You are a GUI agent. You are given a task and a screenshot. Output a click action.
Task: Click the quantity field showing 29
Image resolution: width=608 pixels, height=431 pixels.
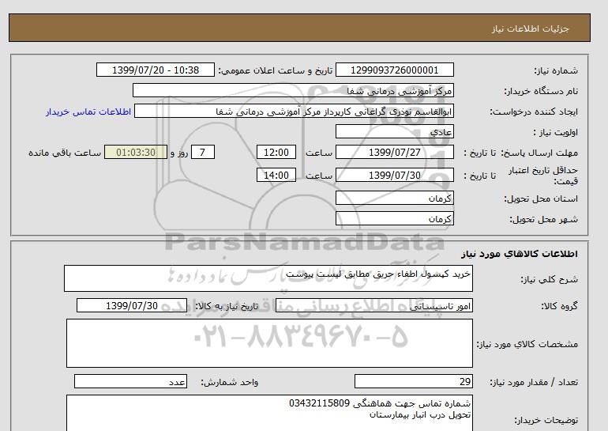[413, 381]
